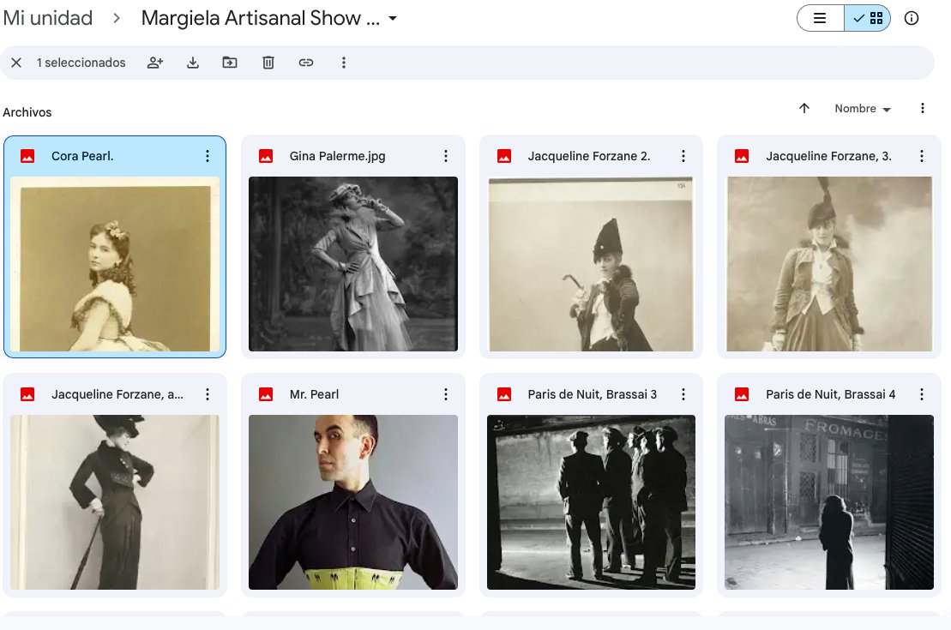Click the Cora Pearl. file name

[82, 156]
